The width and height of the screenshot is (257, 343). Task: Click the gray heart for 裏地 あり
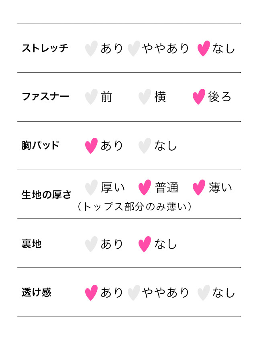(91, 244)
